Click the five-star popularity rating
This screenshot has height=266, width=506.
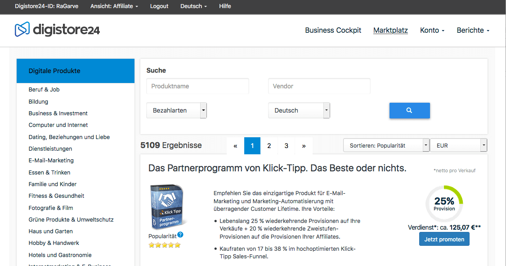(x=164, y=245)
